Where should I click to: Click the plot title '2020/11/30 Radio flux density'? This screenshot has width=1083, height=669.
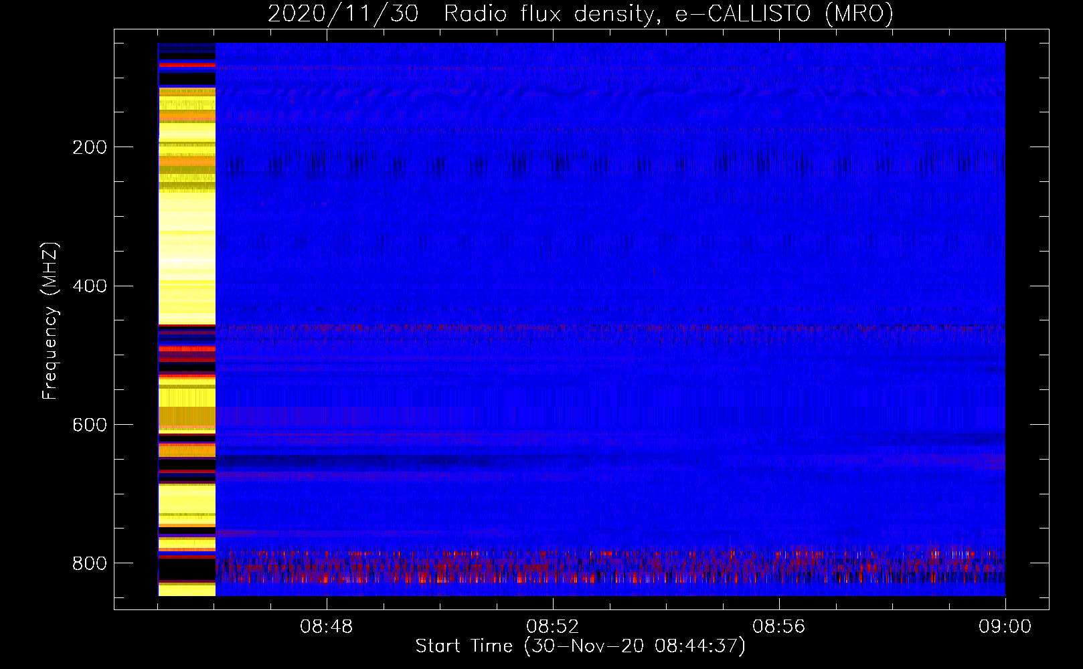coord(580,14)
